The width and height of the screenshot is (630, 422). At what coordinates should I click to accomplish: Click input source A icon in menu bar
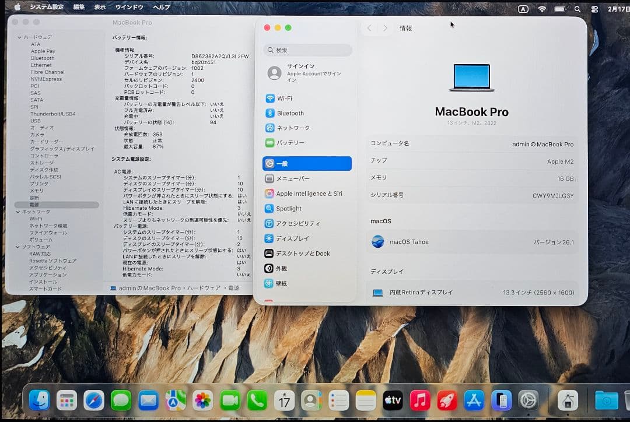click(523, 9)
